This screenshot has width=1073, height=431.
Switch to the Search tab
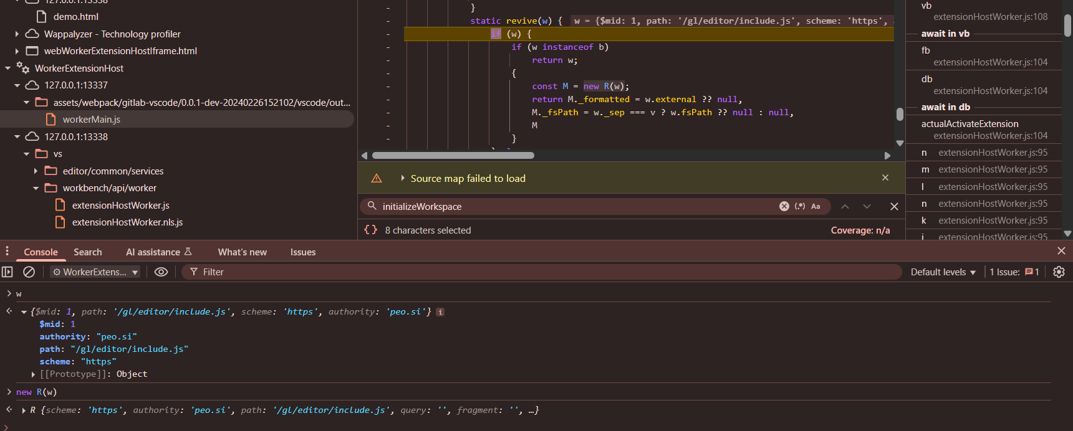pyautogui.click(x=87, y=252)
